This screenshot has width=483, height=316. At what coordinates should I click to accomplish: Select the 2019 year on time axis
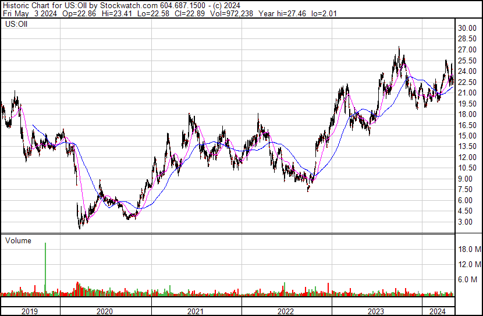click(30, 311)
